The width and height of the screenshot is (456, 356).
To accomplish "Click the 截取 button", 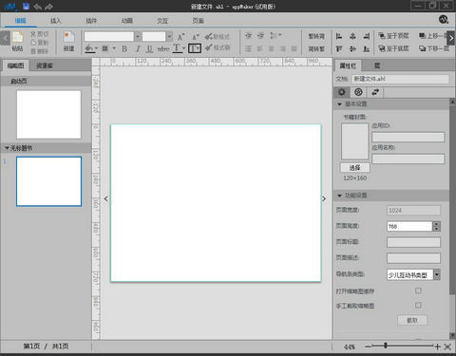I will (x=412, y=320).
